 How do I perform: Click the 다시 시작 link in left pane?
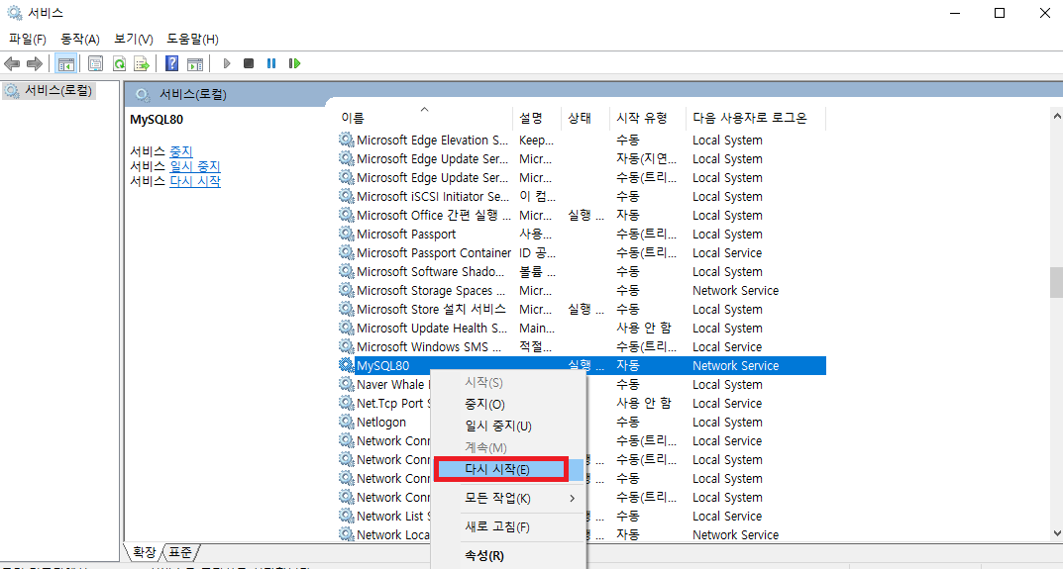pos(195,181)
